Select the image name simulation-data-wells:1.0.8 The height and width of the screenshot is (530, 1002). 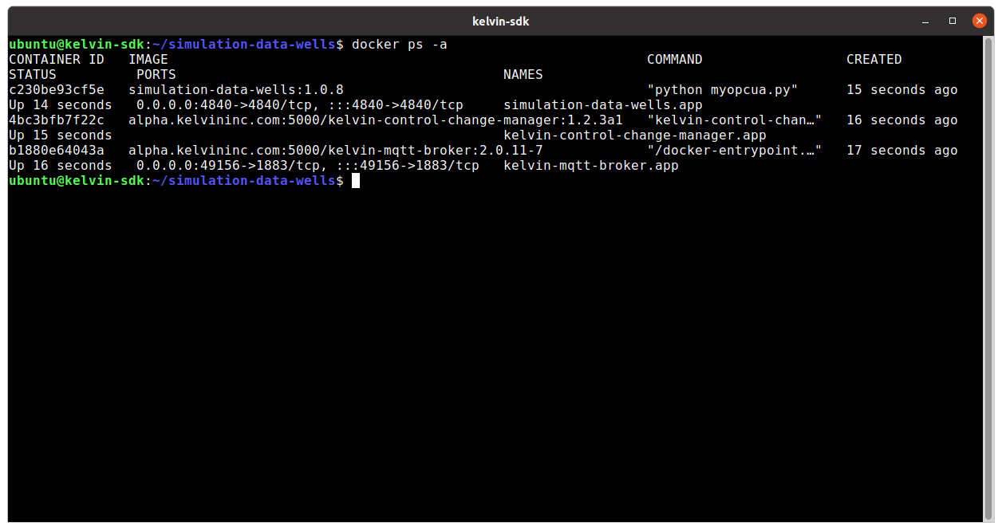click(x=235, y=89)
